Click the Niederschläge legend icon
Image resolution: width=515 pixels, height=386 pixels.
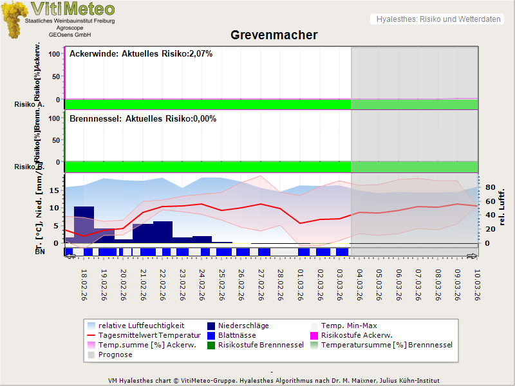click(x=211, y=326)
